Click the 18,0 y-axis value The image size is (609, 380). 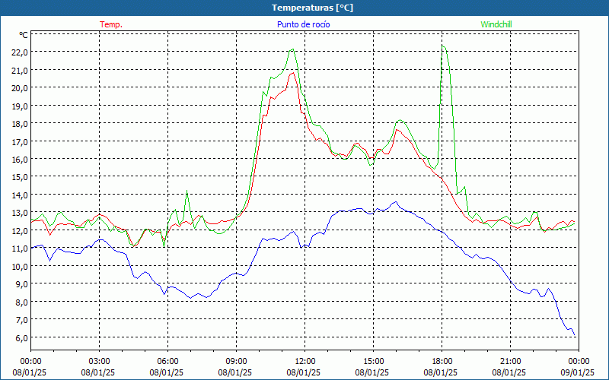[x=20, y=124]
